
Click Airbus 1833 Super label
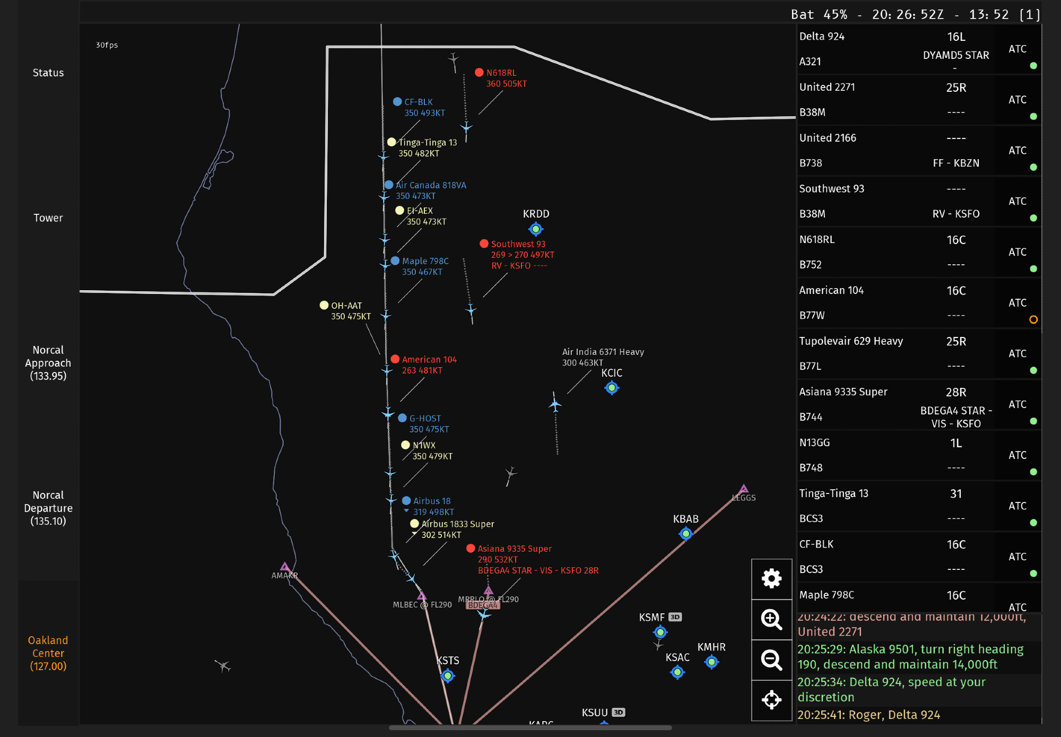458,524
